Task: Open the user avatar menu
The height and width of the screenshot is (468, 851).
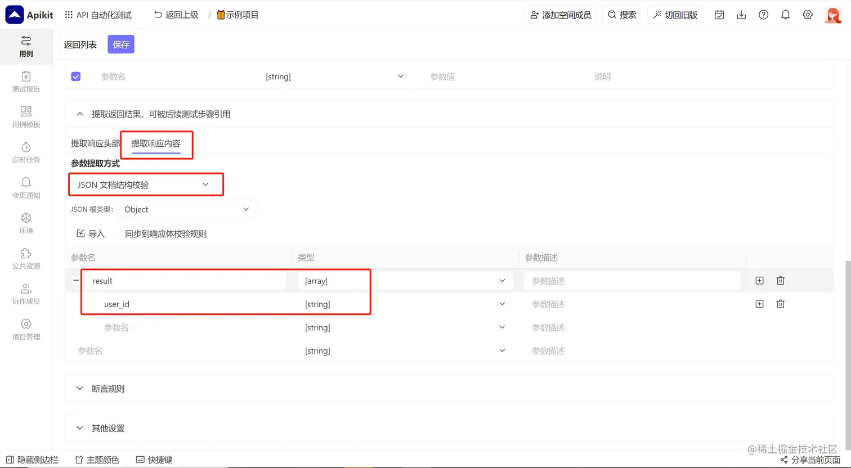Action: click(833, 15)
